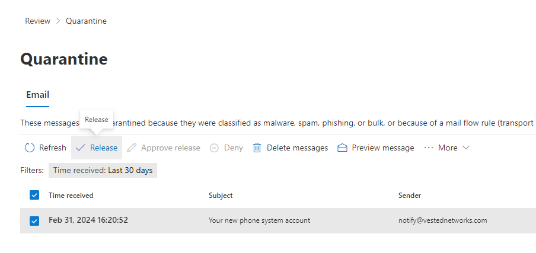
Task: Sort by Time received column header
Action: pos(71,196)
